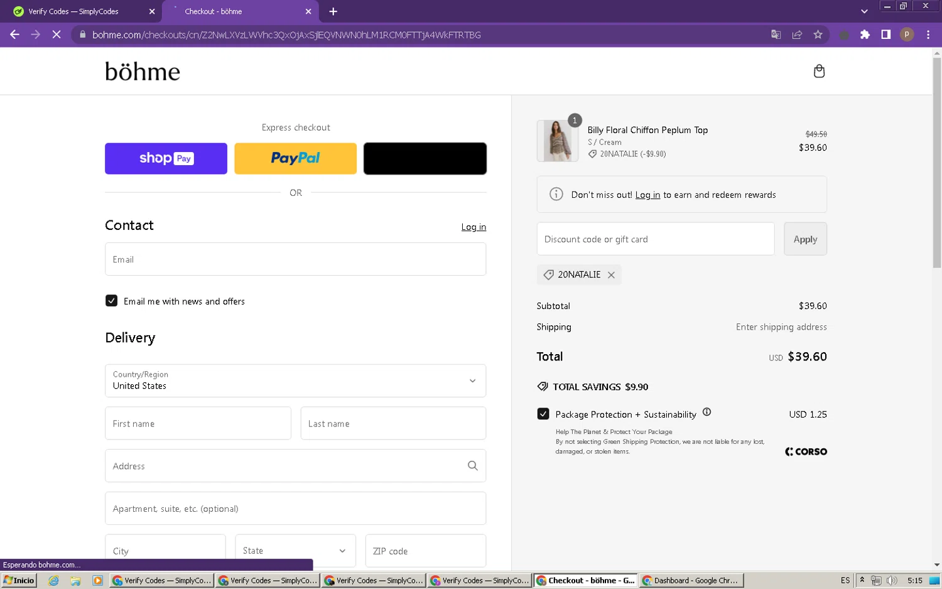Open Chrome three-dot menu
The height and width of the screenshot is (589, 942).
[928, 35]
